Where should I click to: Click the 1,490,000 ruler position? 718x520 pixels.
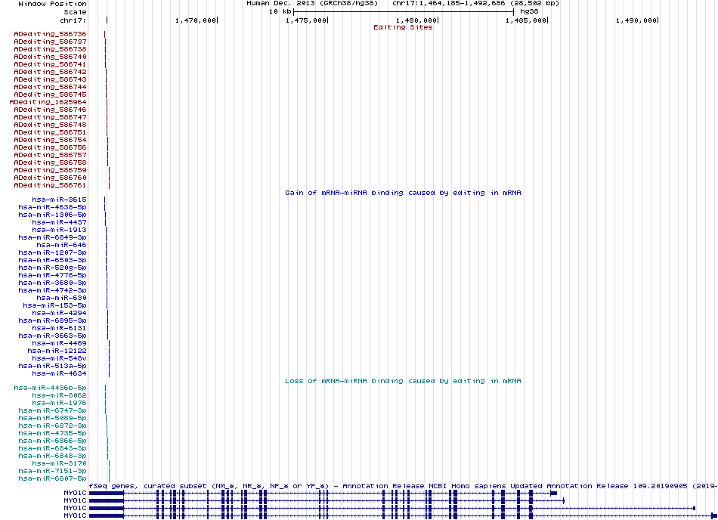point(637,20)
